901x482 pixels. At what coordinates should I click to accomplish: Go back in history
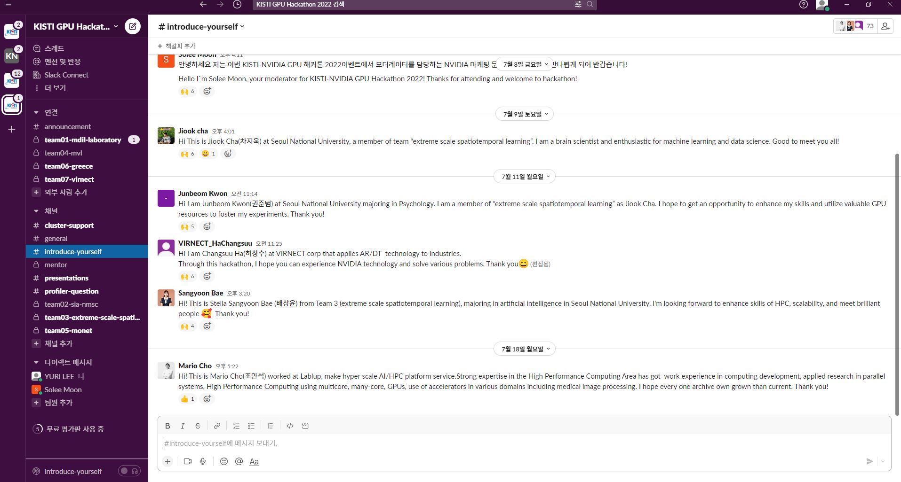(203, 4)
